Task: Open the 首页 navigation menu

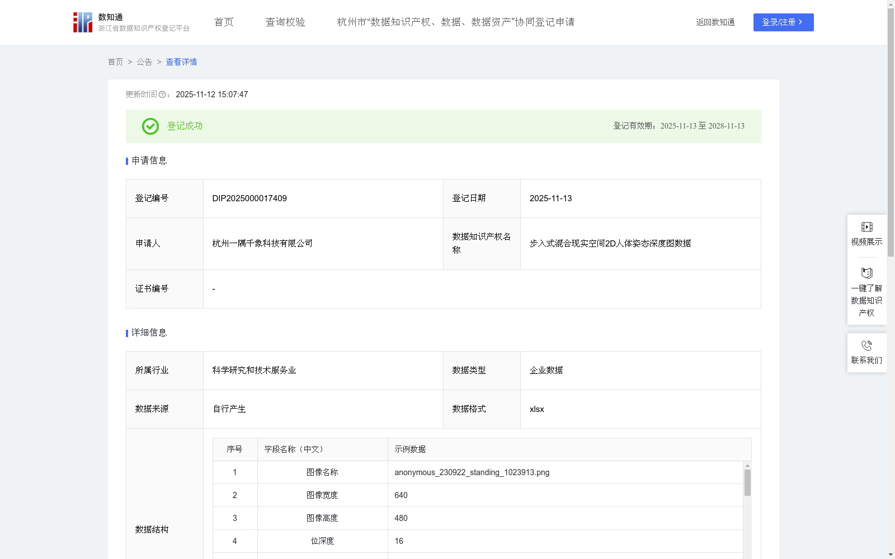Action: 224,22
